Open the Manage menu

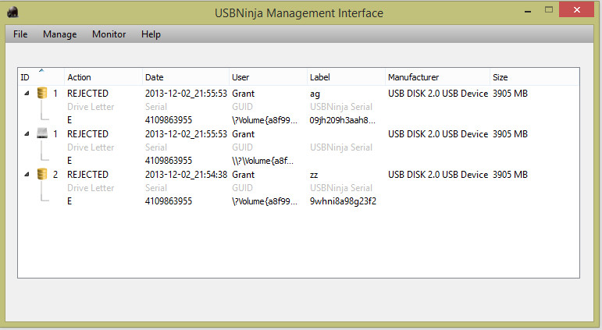pyautogui.click(x=59, y=34)
